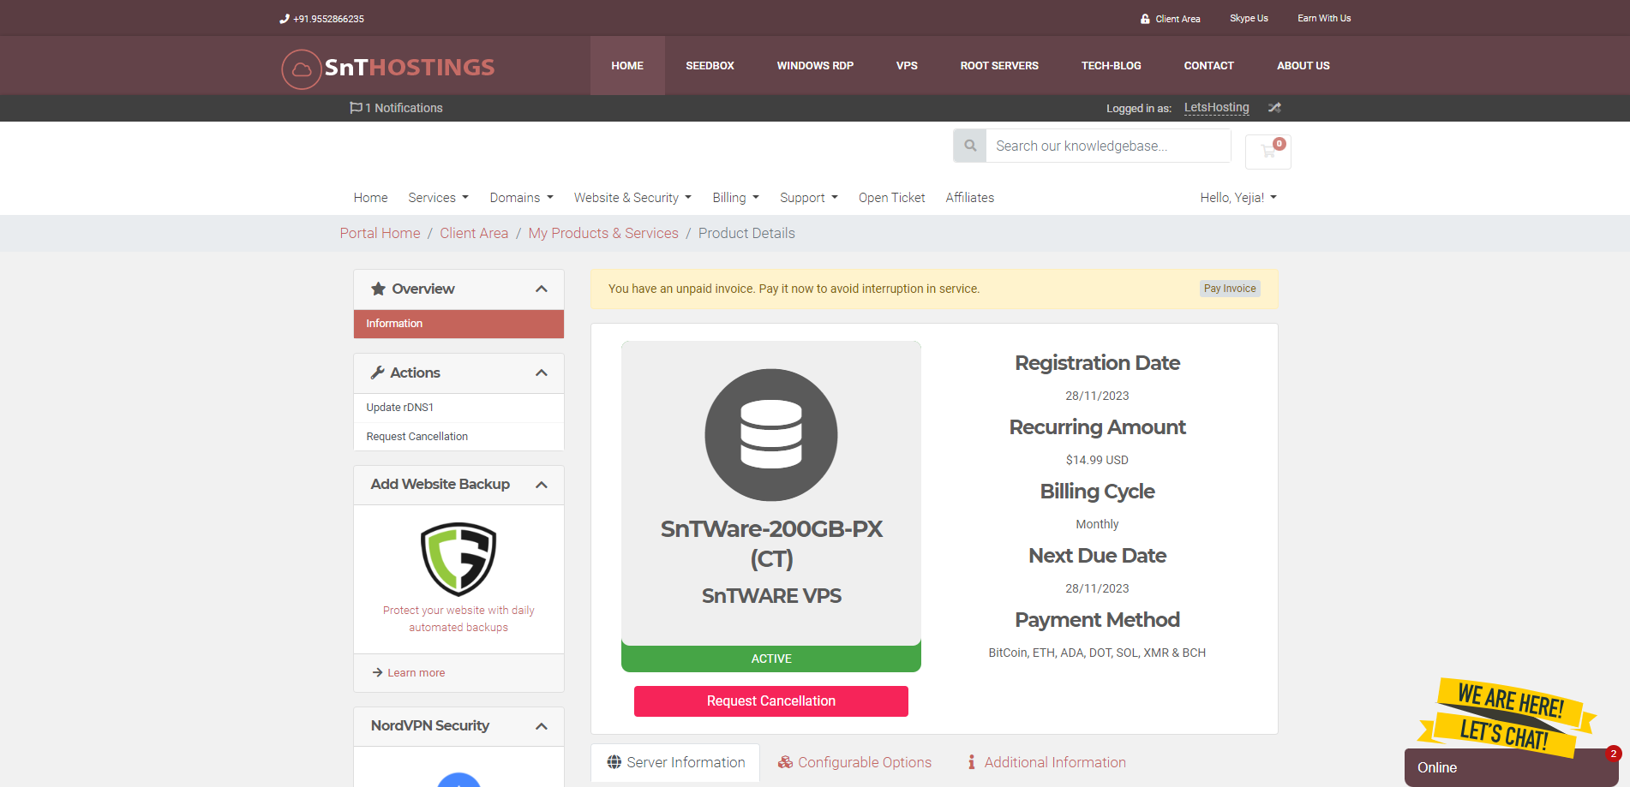1630x787 pixels.
Task: Open the Services dropdown menu
Action: pyautogui.click(x=439, y=198)
